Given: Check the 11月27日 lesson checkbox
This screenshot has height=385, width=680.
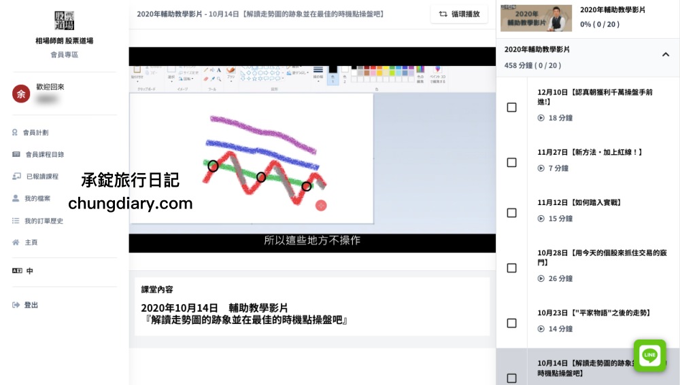Looking at the screenshot, I should click(512, 162).
